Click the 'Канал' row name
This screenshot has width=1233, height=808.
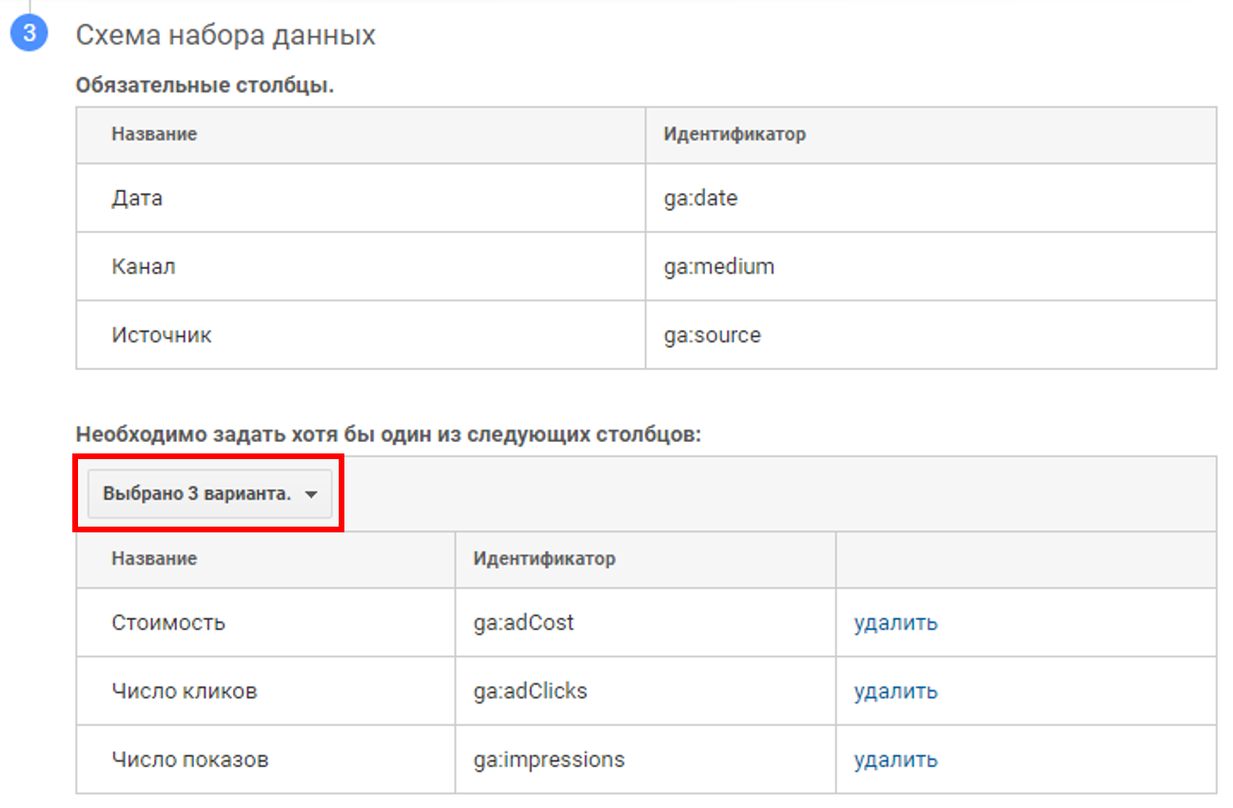tap(143, 266)
